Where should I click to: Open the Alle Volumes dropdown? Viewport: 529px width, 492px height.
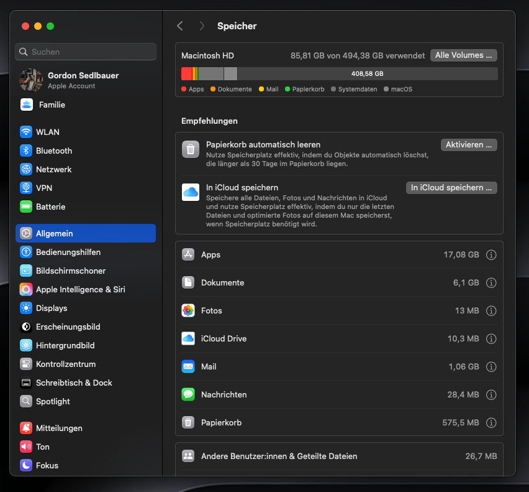pyautogui.click(x=463, y=55)
